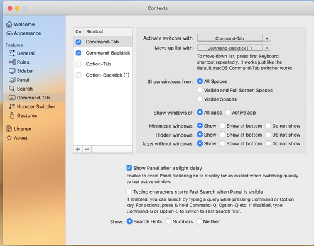Select the Option-Tab row in shortcut list
The image size is (314, 246).
(103, 64)
